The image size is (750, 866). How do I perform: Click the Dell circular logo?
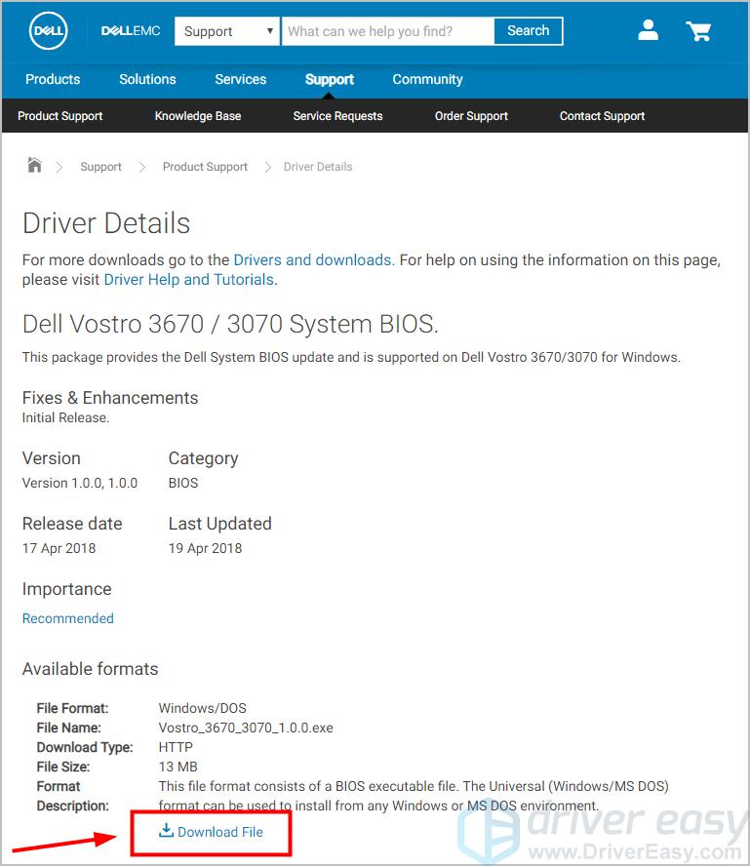(49, 30)
